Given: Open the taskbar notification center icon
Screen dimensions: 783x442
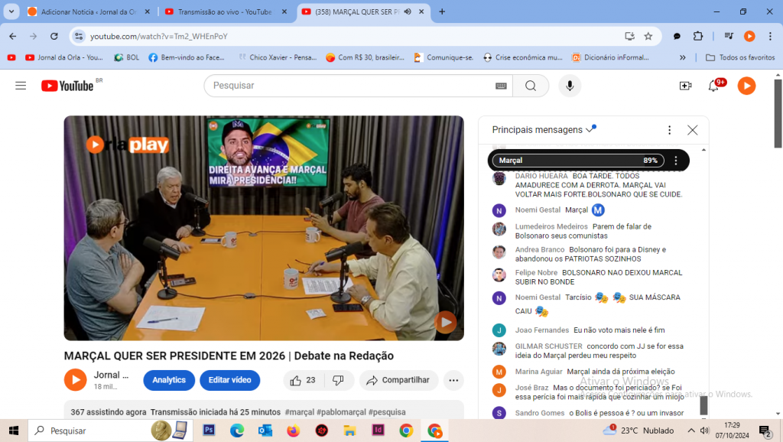Looking at the screenshot, I should tap(765, 431).
